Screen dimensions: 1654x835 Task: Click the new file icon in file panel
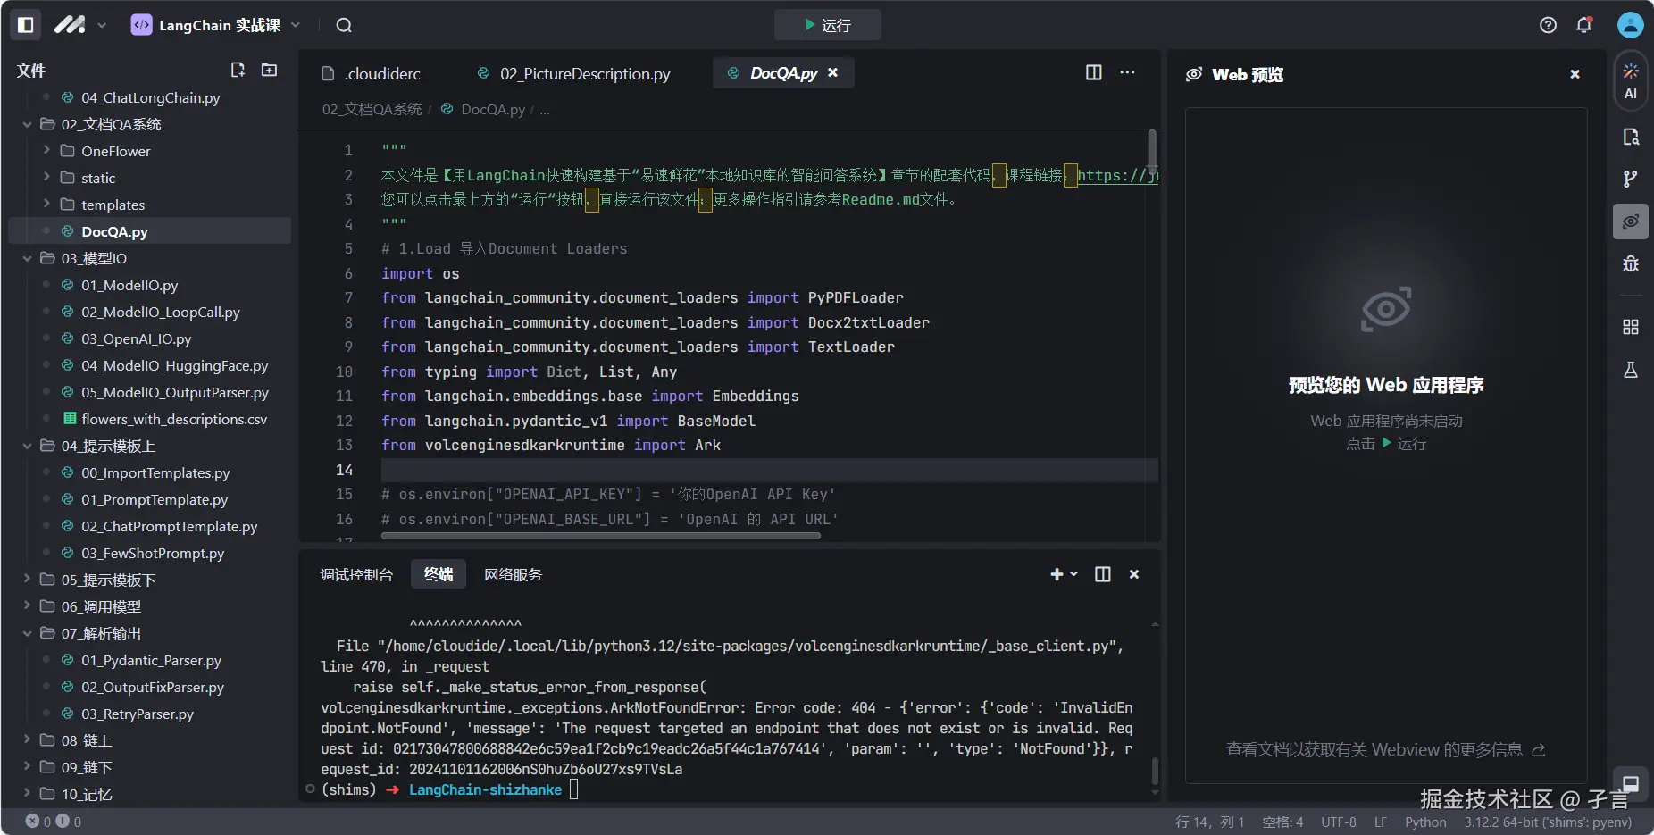pyautogui.click(x=238, y=70)
